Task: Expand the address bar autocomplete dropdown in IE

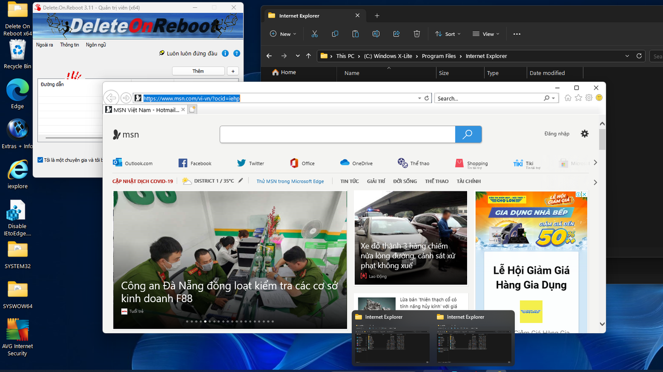Action: click(420, 98)
